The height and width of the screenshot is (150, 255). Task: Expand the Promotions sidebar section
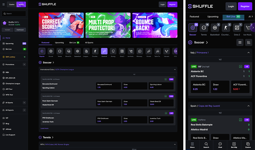[24, 65]
